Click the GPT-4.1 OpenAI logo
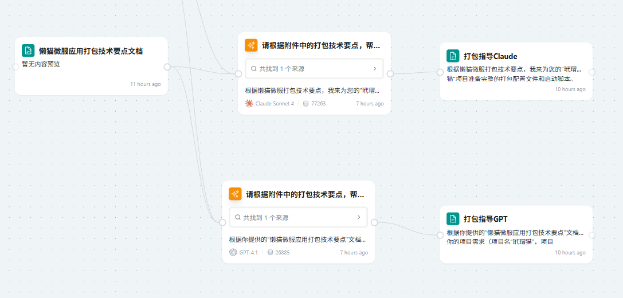The width and height of the screenshot is (623, 298). tap(233, 252)
